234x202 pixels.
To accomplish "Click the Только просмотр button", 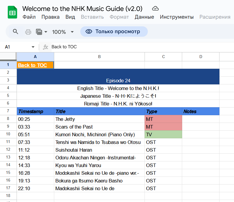I will (114, 32).
